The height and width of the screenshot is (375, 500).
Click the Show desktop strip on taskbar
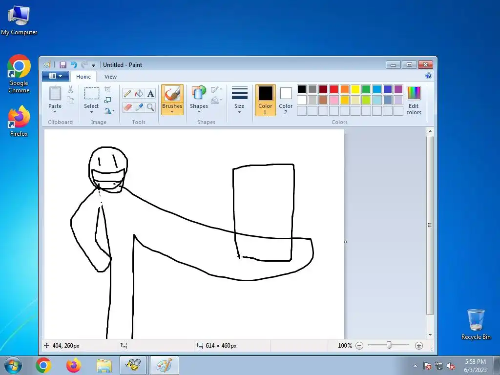click(497, 365)
